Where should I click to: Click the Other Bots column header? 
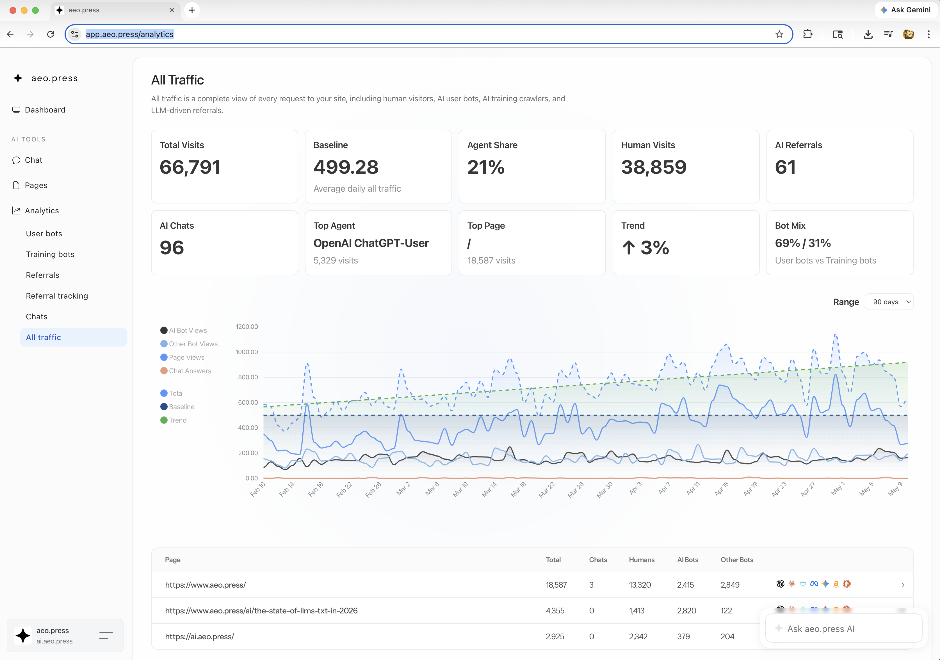point(737,560)
